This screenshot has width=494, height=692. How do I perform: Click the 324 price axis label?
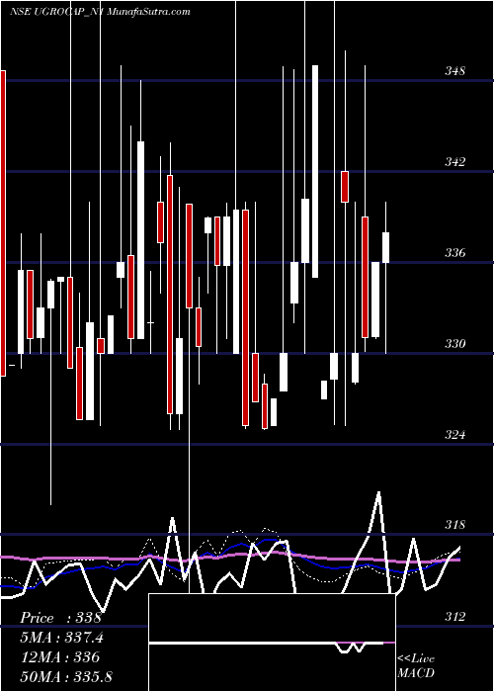coord(453,435)
